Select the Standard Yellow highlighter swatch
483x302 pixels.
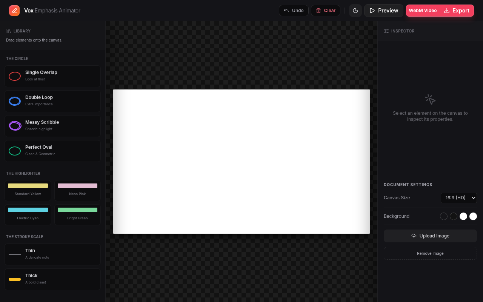pos(28,191)
